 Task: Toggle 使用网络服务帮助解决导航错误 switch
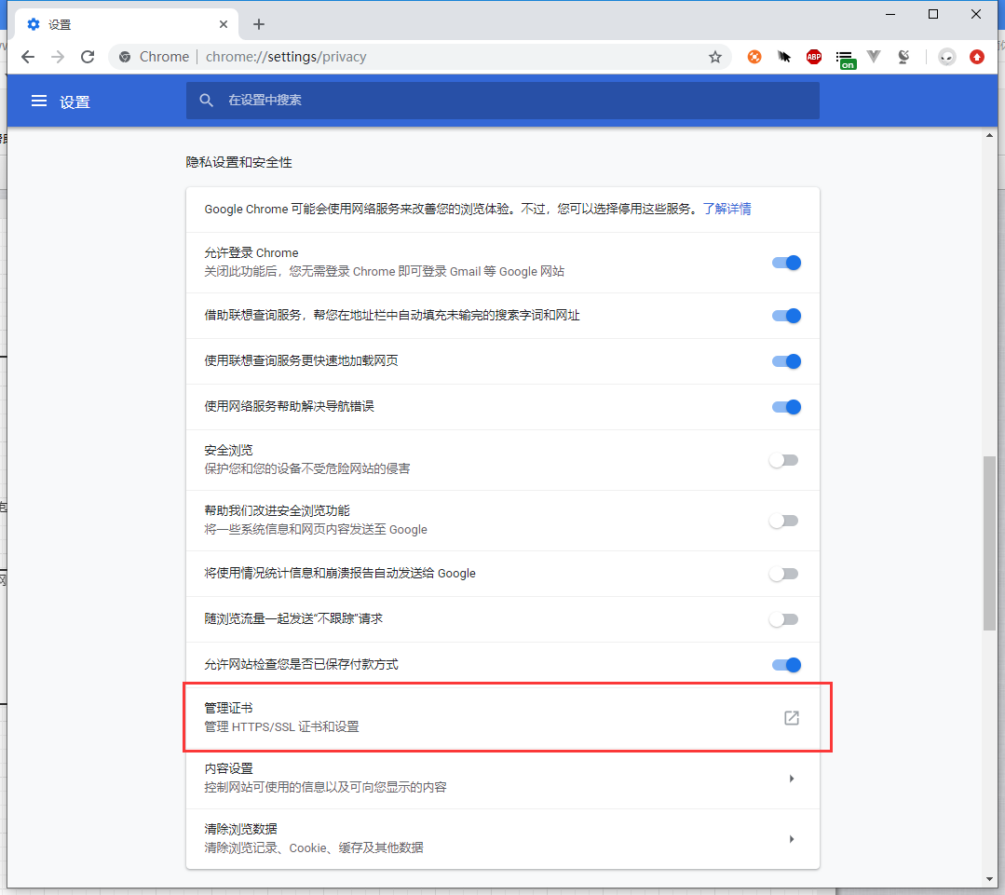point(786,407)
